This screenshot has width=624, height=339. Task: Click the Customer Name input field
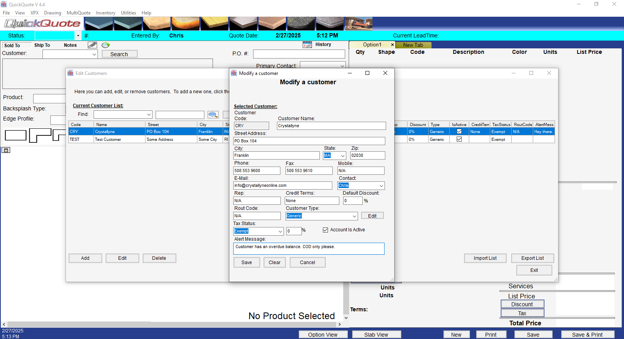click(331, 126)
